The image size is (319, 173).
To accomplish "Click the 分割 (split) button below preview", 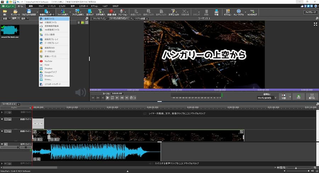I will pos(284,96).
